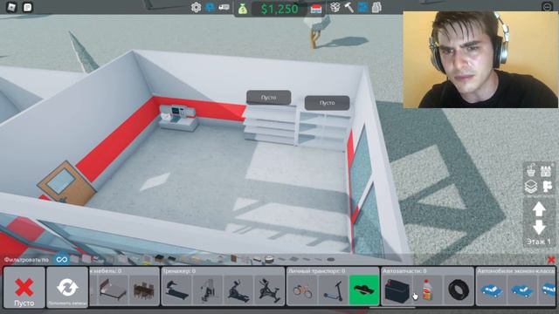The width and height of the screenshot is (559, 314).
Task: Select the bicycle item
Action: coord(303,290)
